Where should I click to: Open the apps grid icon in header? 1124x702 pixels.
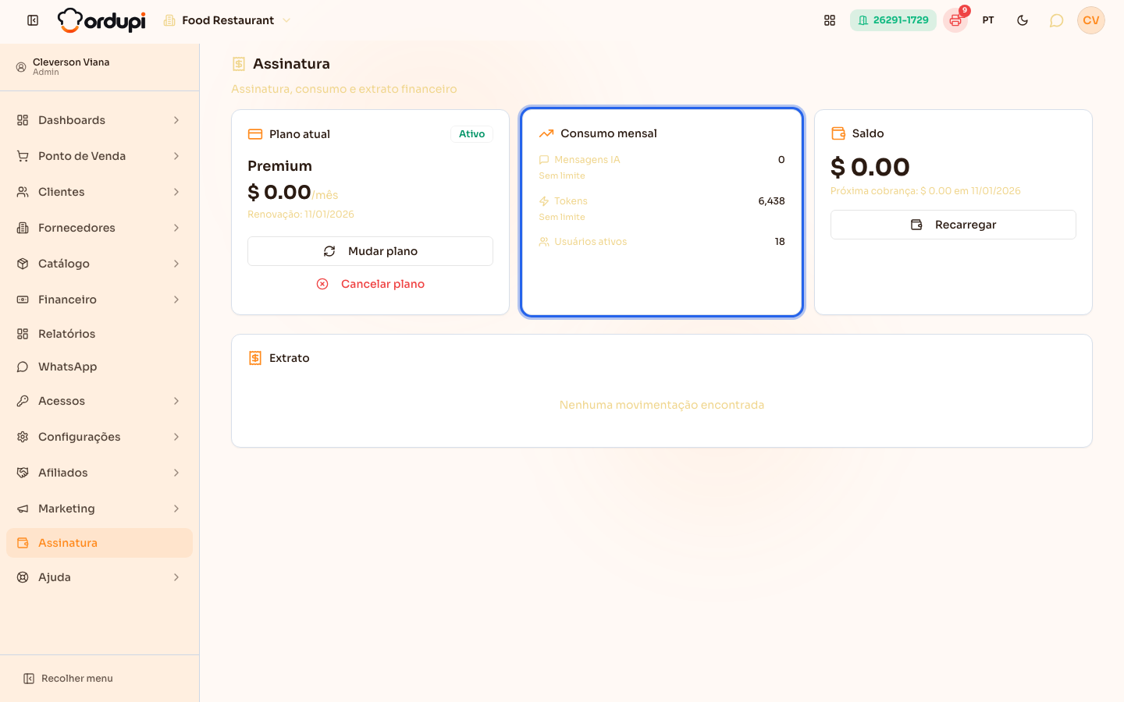pos(830,20)
